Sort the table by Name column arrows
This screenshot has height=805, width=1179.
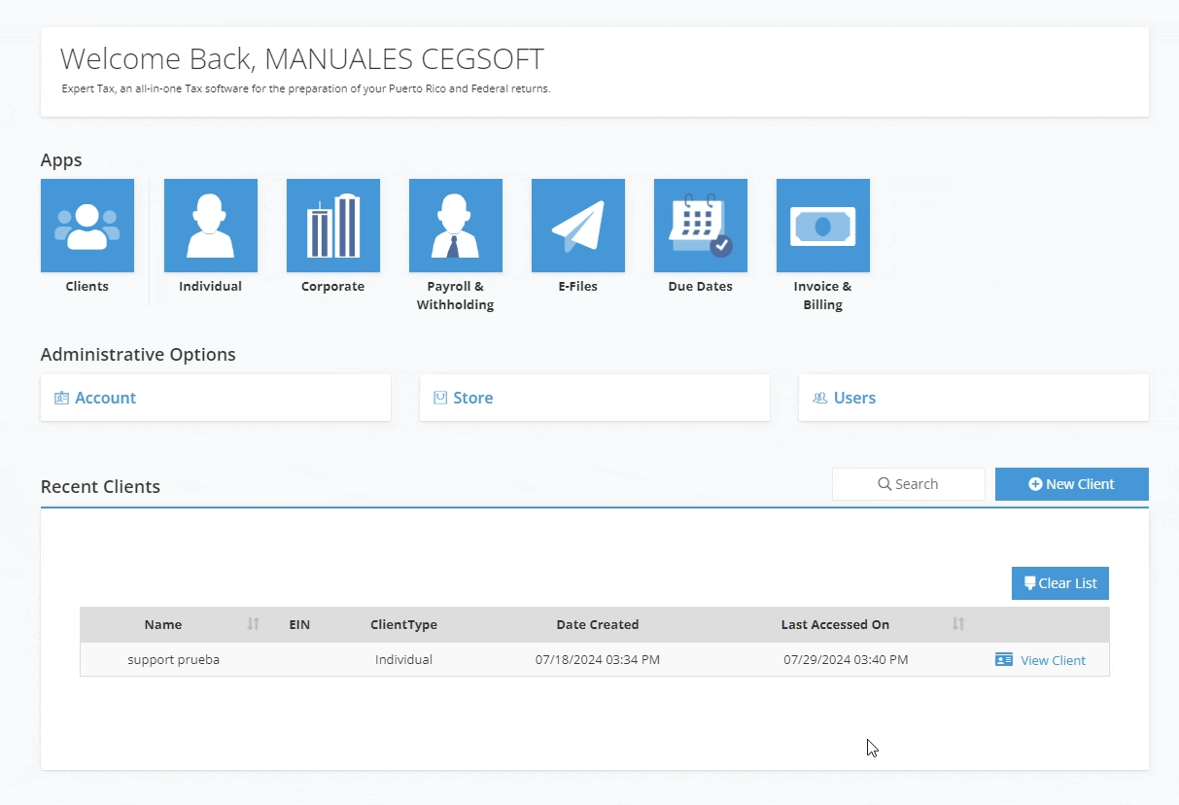(x=254, y=624)
